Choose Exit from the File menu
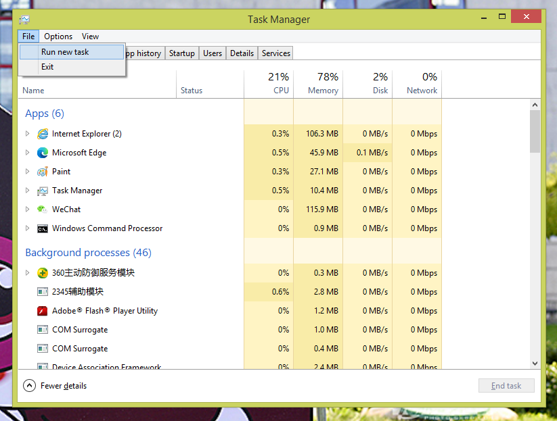This screenshot has width=557, height=421. 72,67
